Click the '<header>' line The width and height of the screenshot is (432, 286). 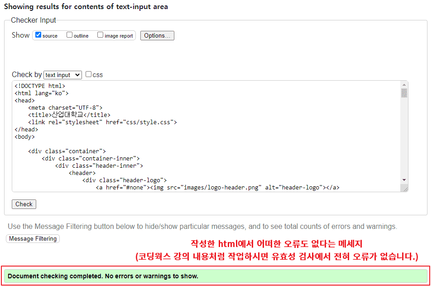[82, 173]
